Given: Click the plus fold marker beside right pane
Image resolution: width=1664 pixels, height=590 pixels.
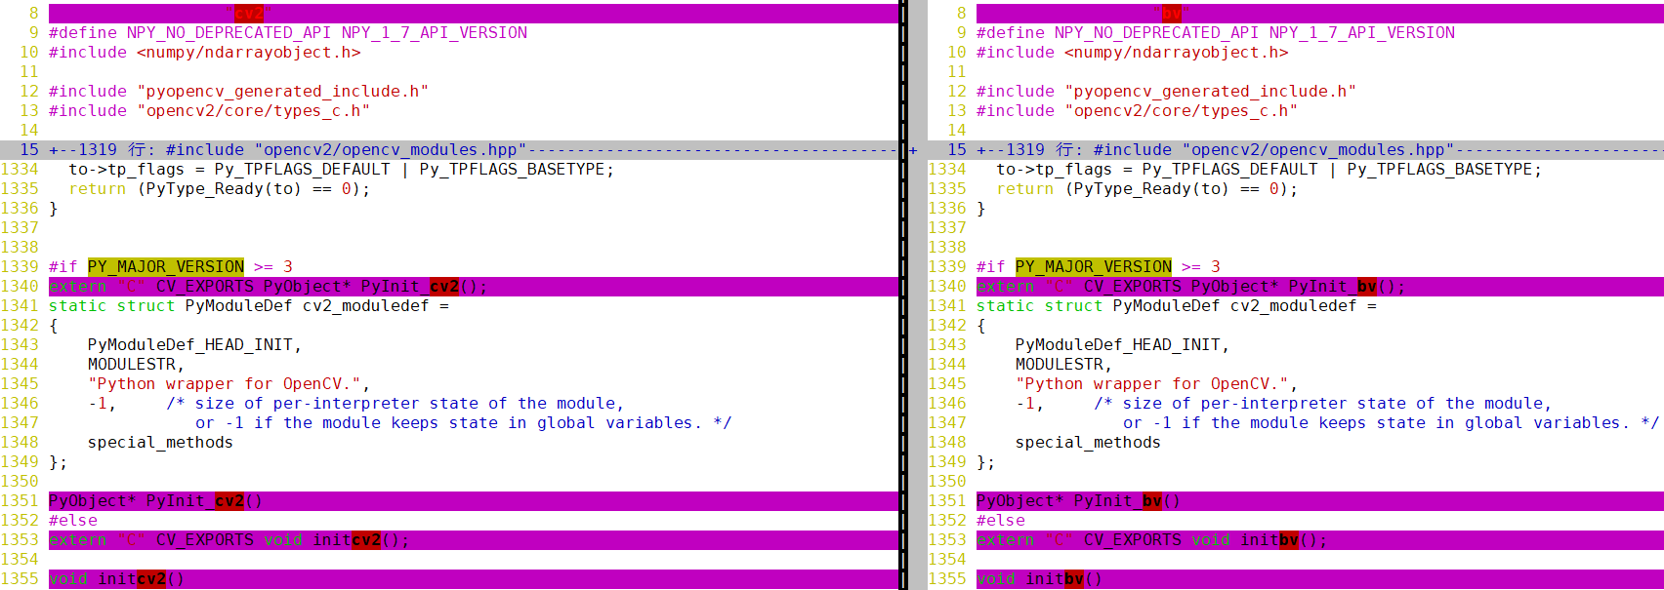Looking at the screenshot, I should click(x=913, y=150).
